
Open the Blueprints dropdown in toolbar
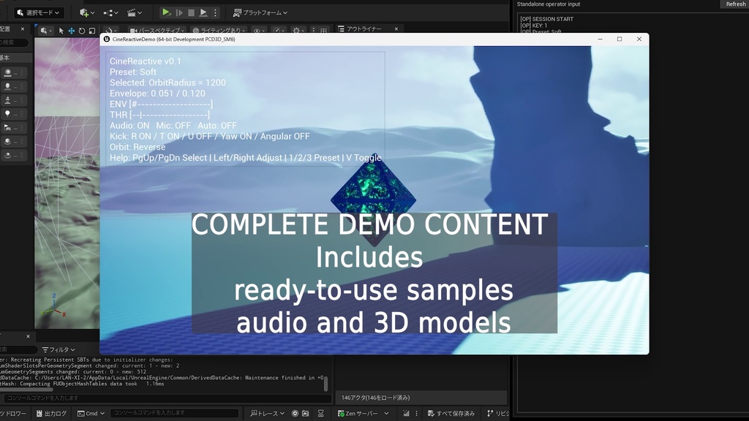click(x=110, y=13)
